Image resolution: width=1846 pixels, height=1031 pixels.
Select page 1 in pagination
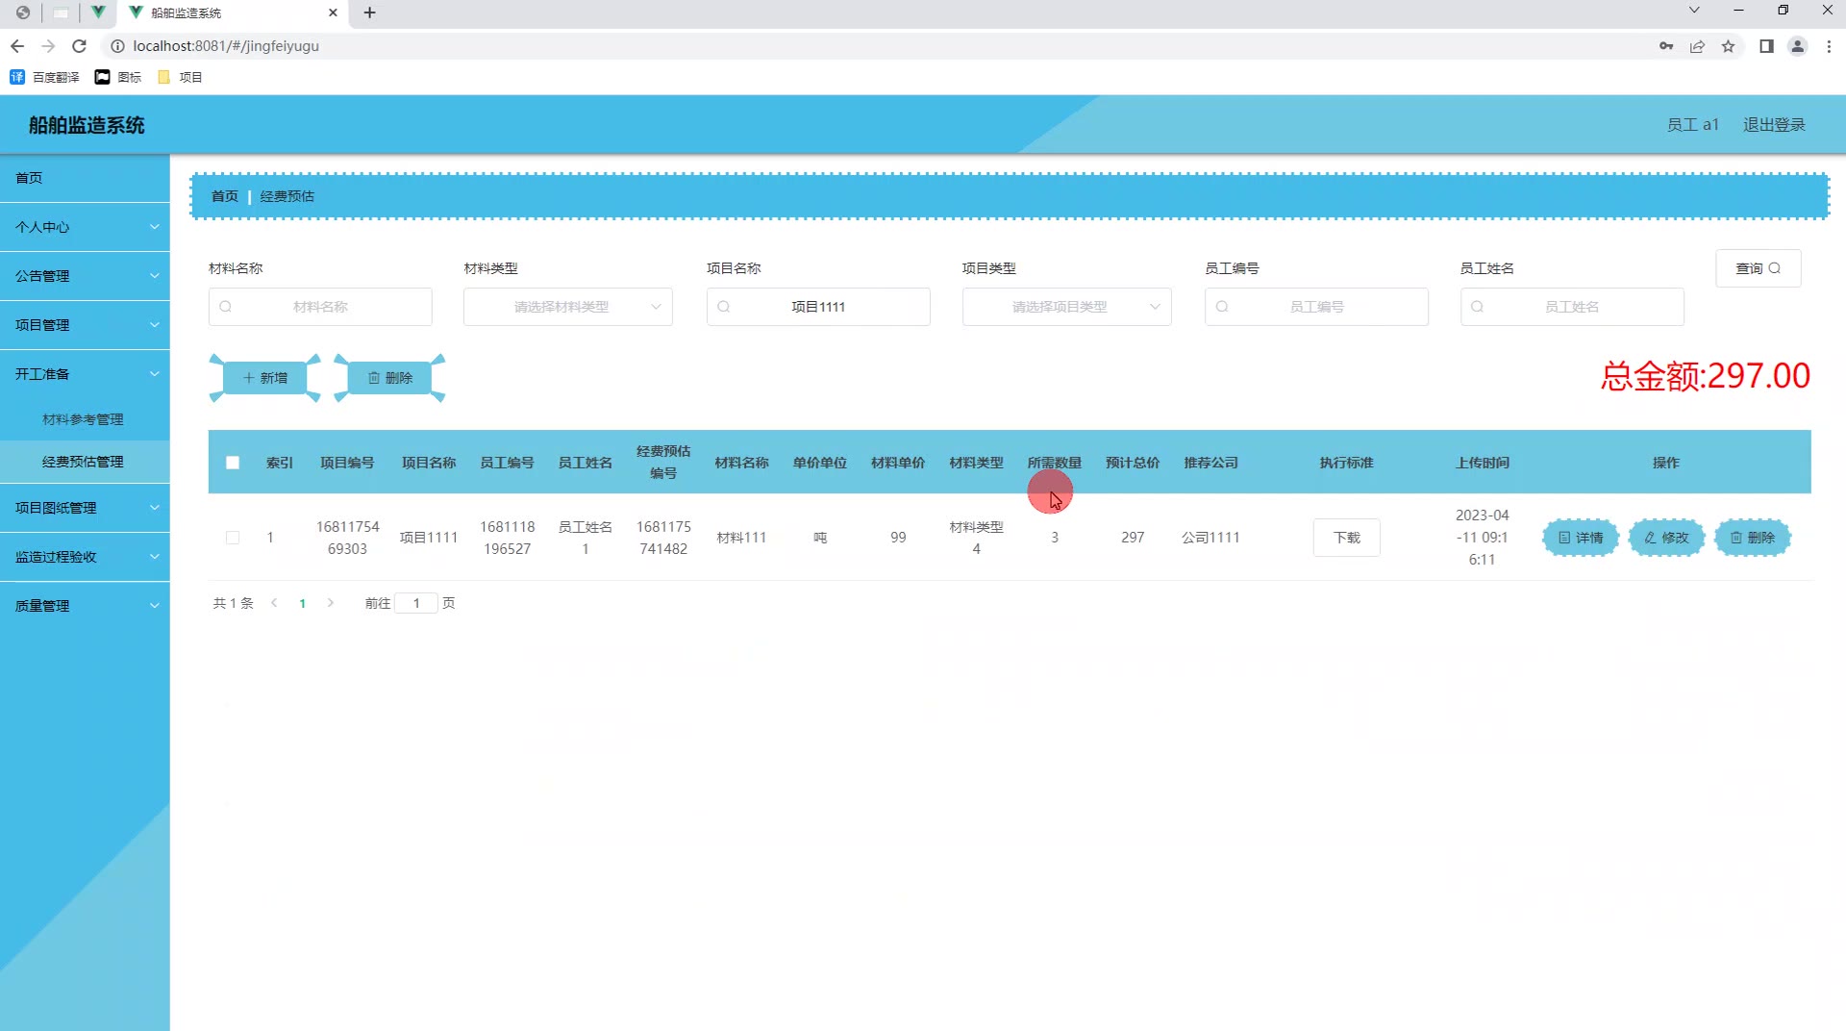pos(303,603)
